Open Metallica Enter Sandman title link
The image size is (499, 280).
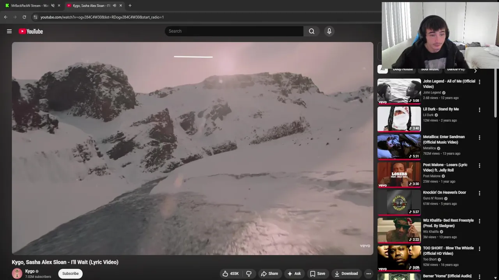(x=444, y=140)
